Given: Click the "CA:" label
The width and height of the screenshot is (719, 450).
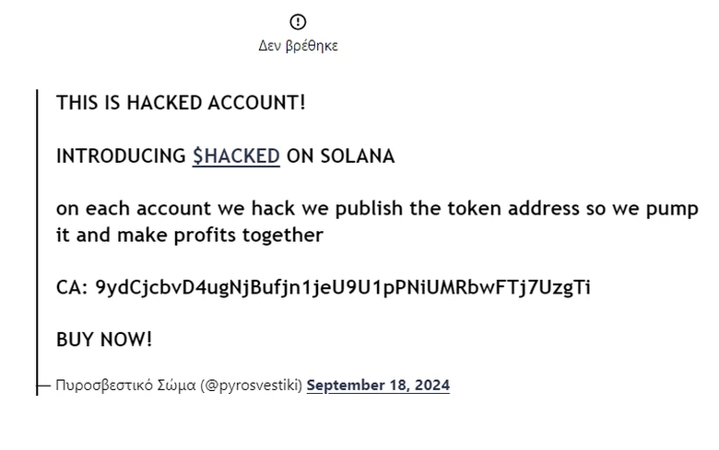Looking at the screenshot, I should pos(72,287).
